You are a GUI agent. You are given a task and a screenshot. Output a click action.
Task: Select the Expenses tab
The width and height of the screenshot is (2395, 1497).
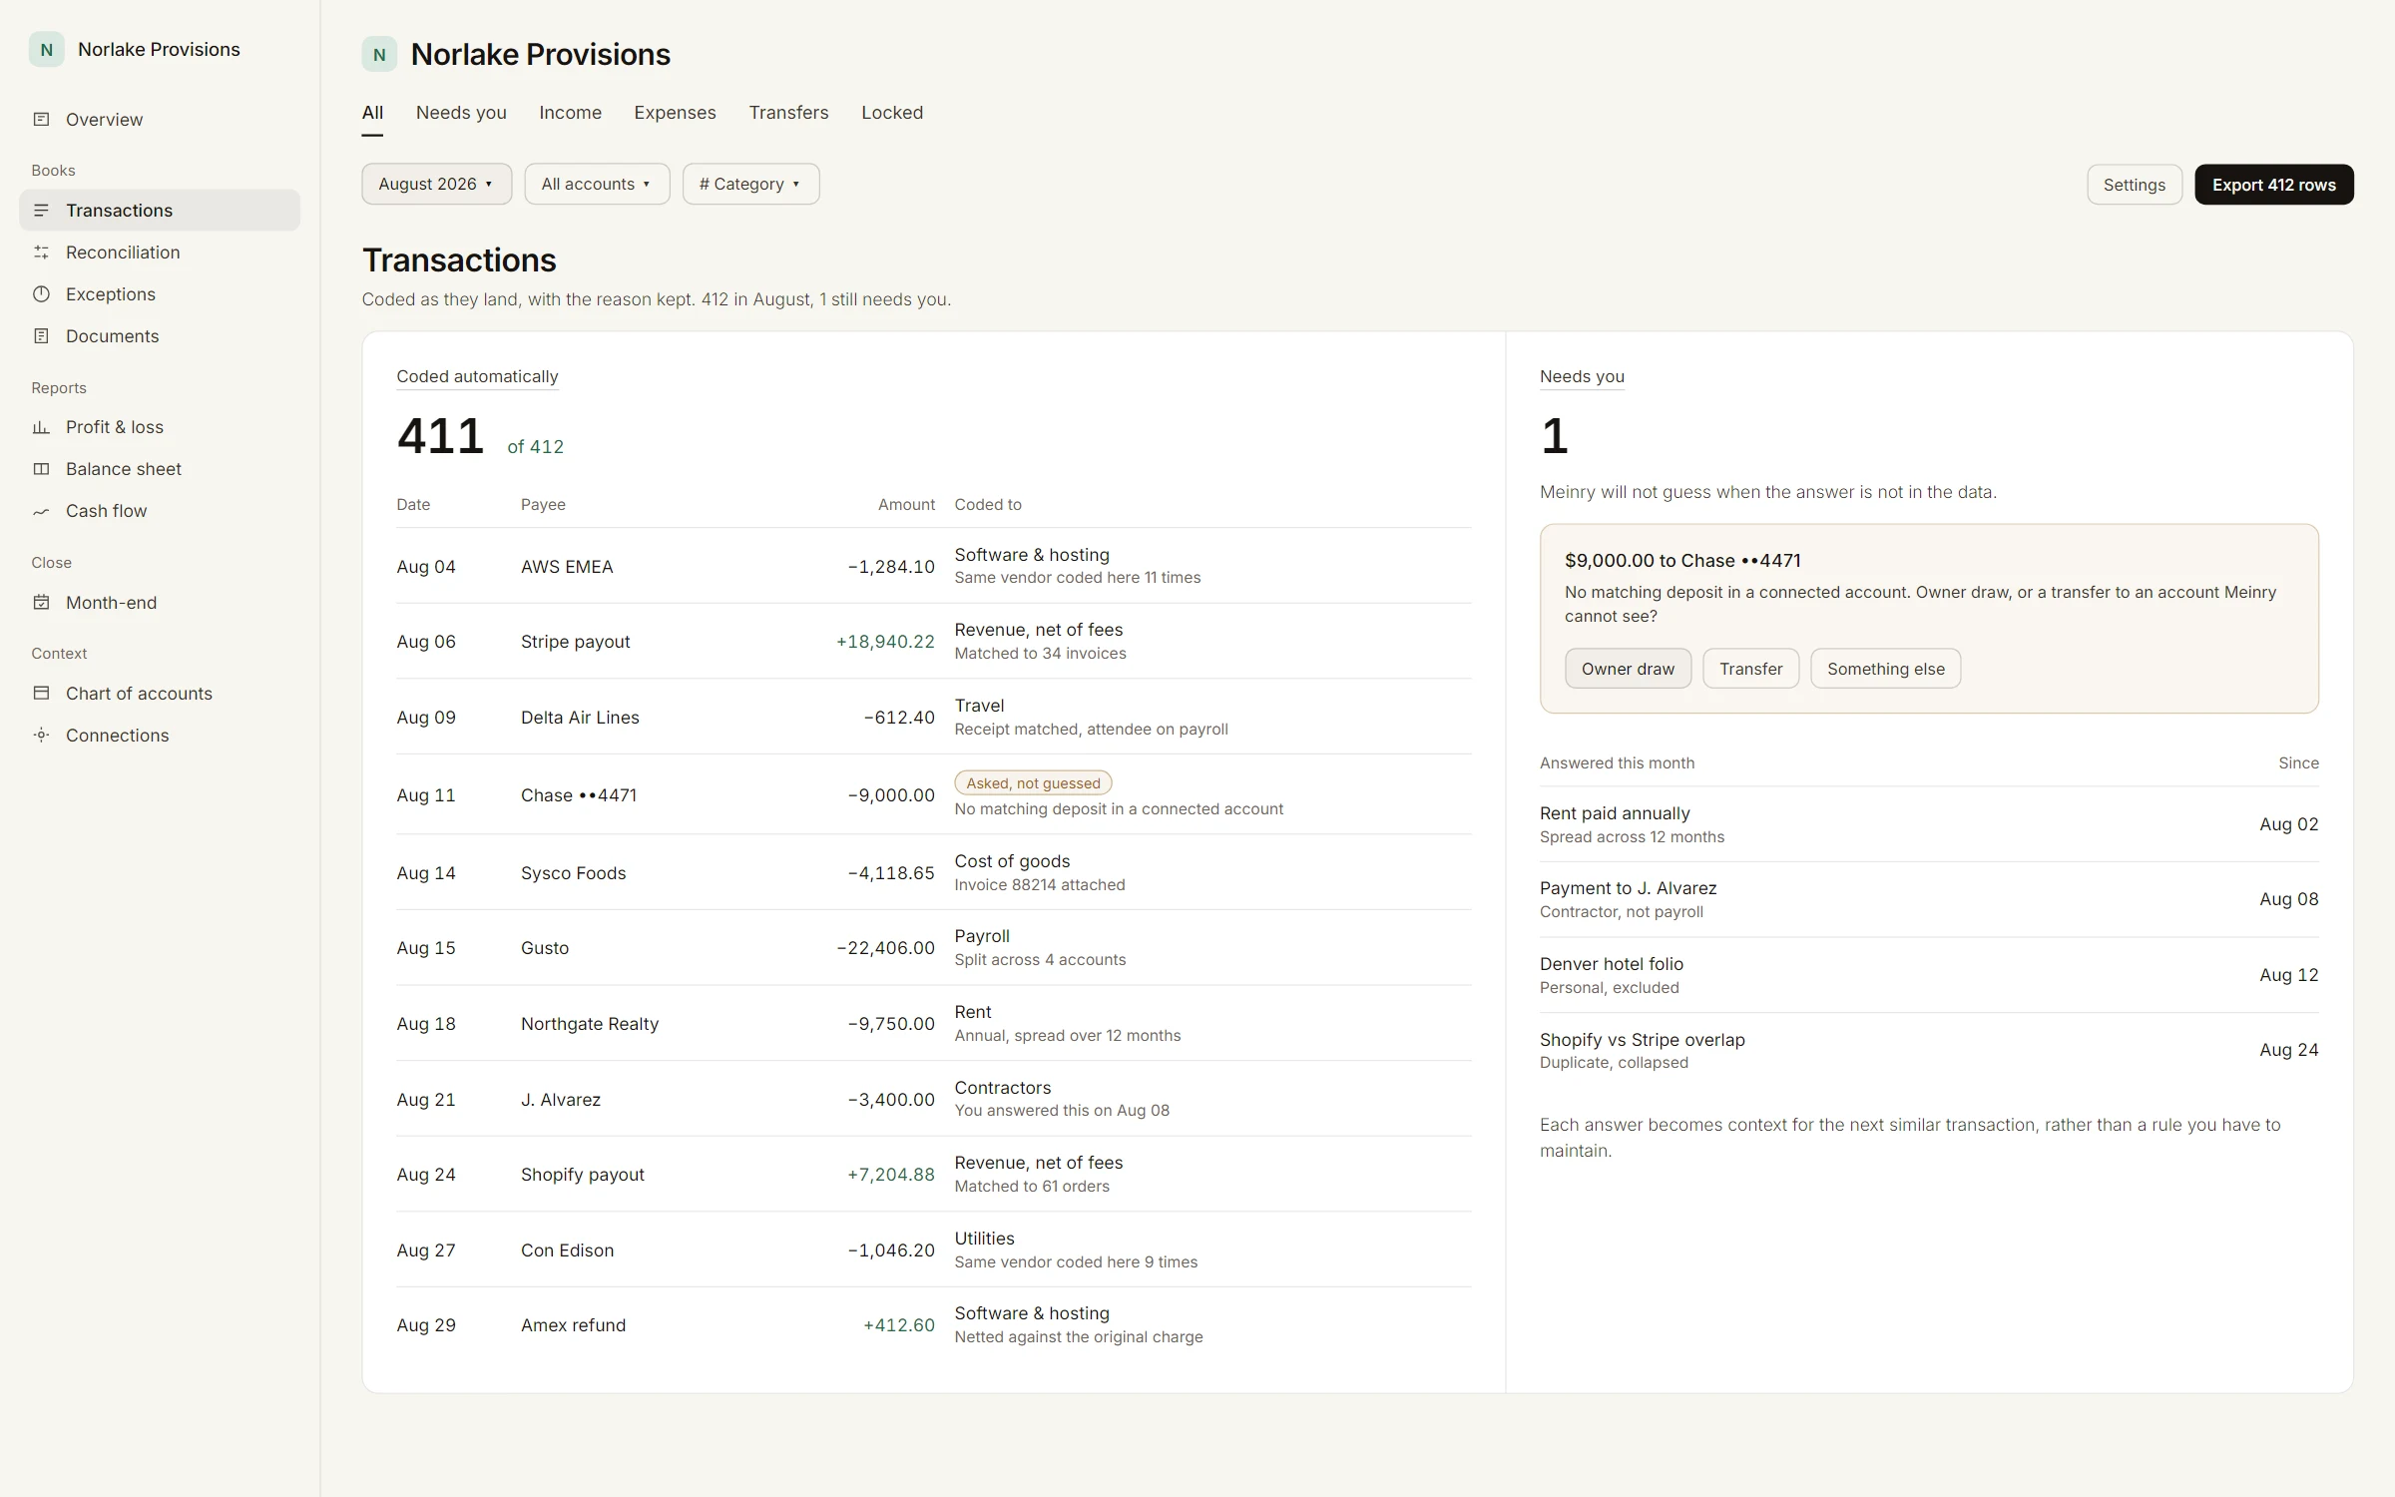point(675,113)
